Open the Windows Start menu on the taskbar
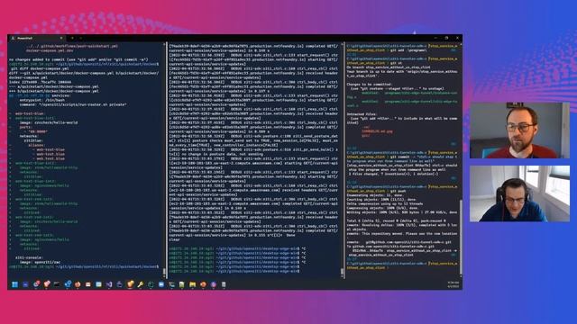577x324 pixels. [14, 284]
